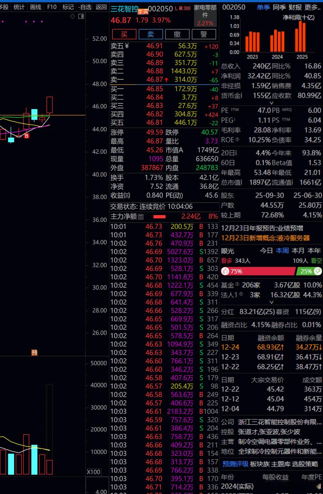Viewport: 323px width, 494px height.
Task: Switch the 眼光 sentiment period to 本年
Action: pos(314,251)
